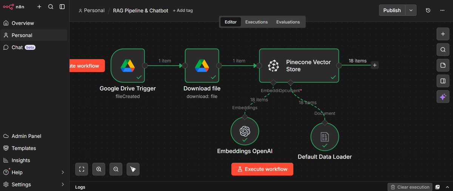The height and width of the screenshot is (191, 453).
Task: Zoom in on the canvas
Action: tap(99, 169)
